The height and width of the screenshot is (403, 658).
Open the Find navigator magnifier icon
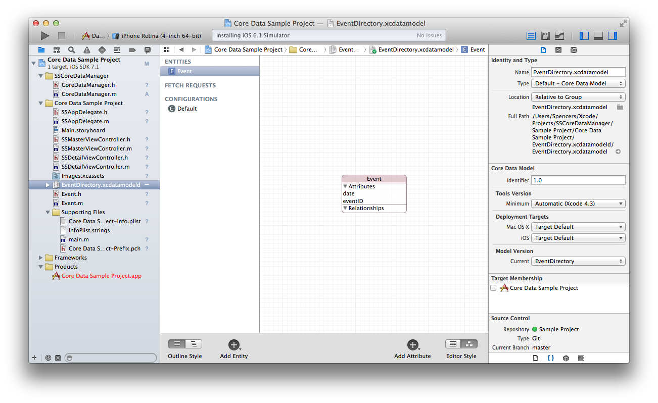point(72,50)
